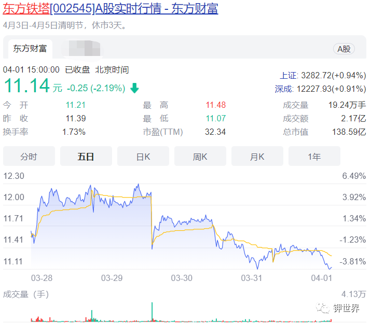Screen dimensions: 371x324
Task: Click the 12.00 price axis label
Action: pos(13,197)
